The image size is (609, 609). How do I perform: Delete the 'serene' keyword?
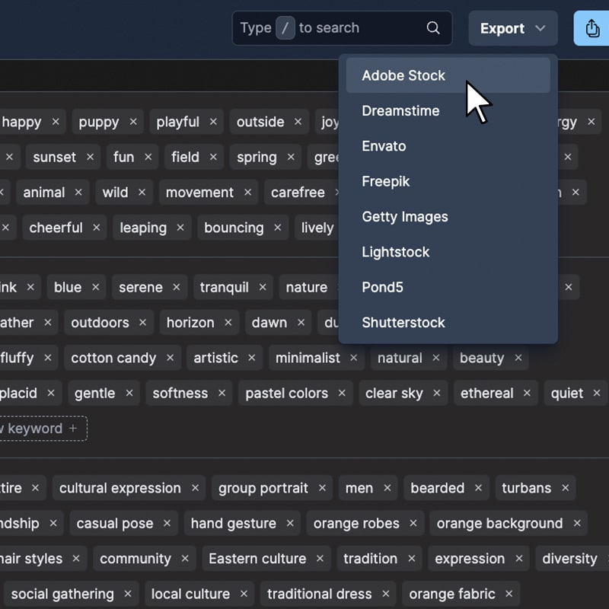[x=177, y=288]
